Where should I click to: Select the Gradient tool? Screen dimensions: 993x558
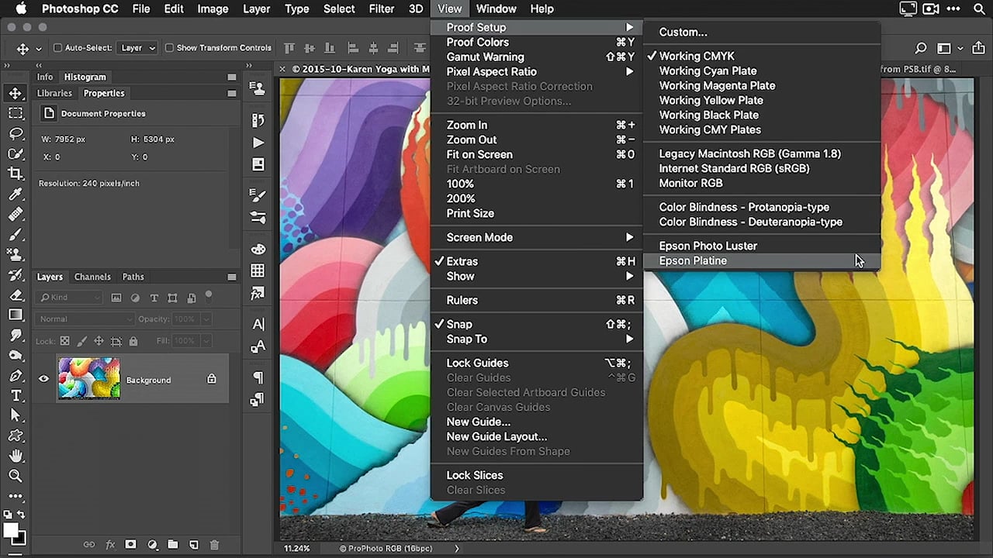[16, 315]
